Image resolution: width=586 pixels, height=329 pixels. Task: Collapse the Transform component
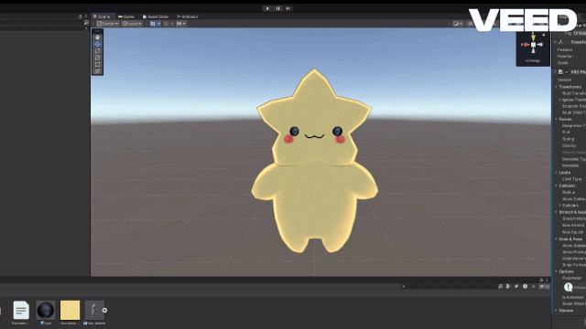coord(556,42)
